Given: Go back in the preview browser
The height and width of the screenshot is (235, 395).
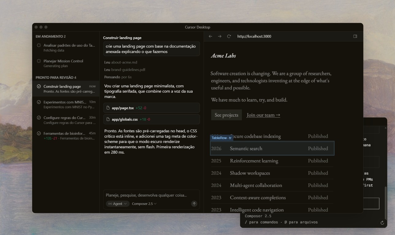Looking at the screenshot, I should [x=210, y=36].
